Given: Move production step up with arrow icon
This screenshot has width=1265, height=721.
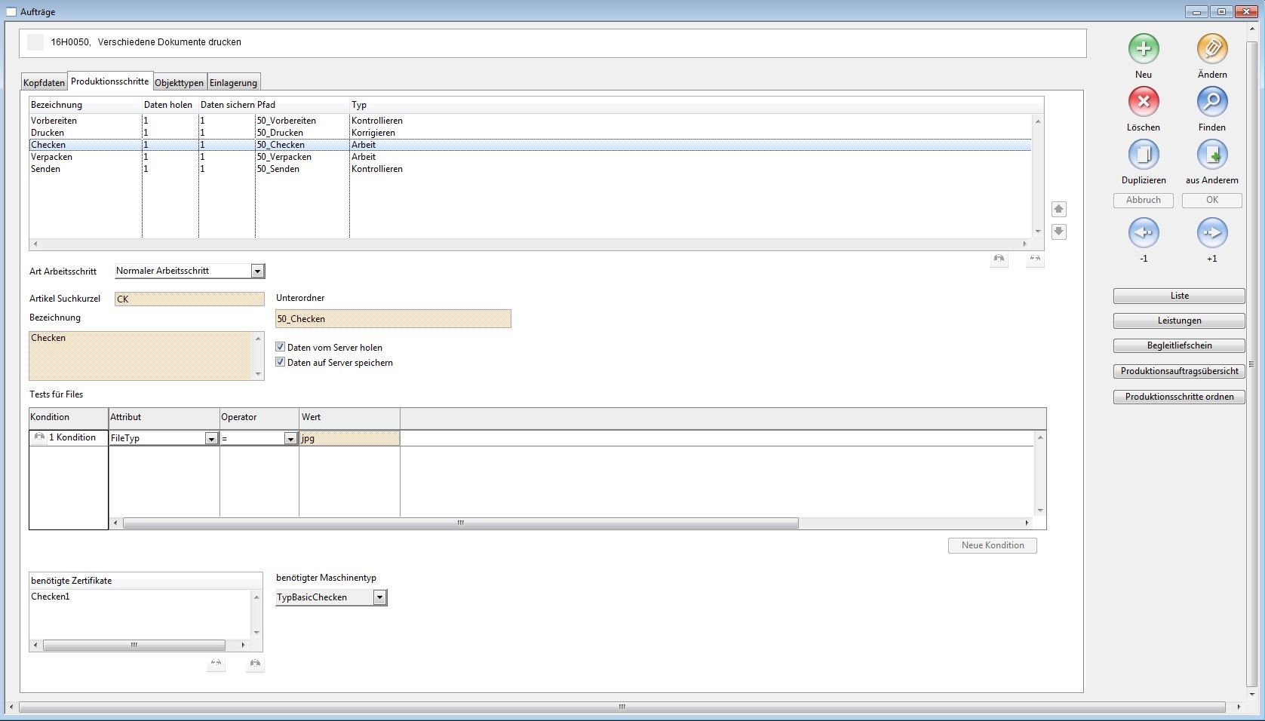Looking at the screenshot, I should (1058, 209).
